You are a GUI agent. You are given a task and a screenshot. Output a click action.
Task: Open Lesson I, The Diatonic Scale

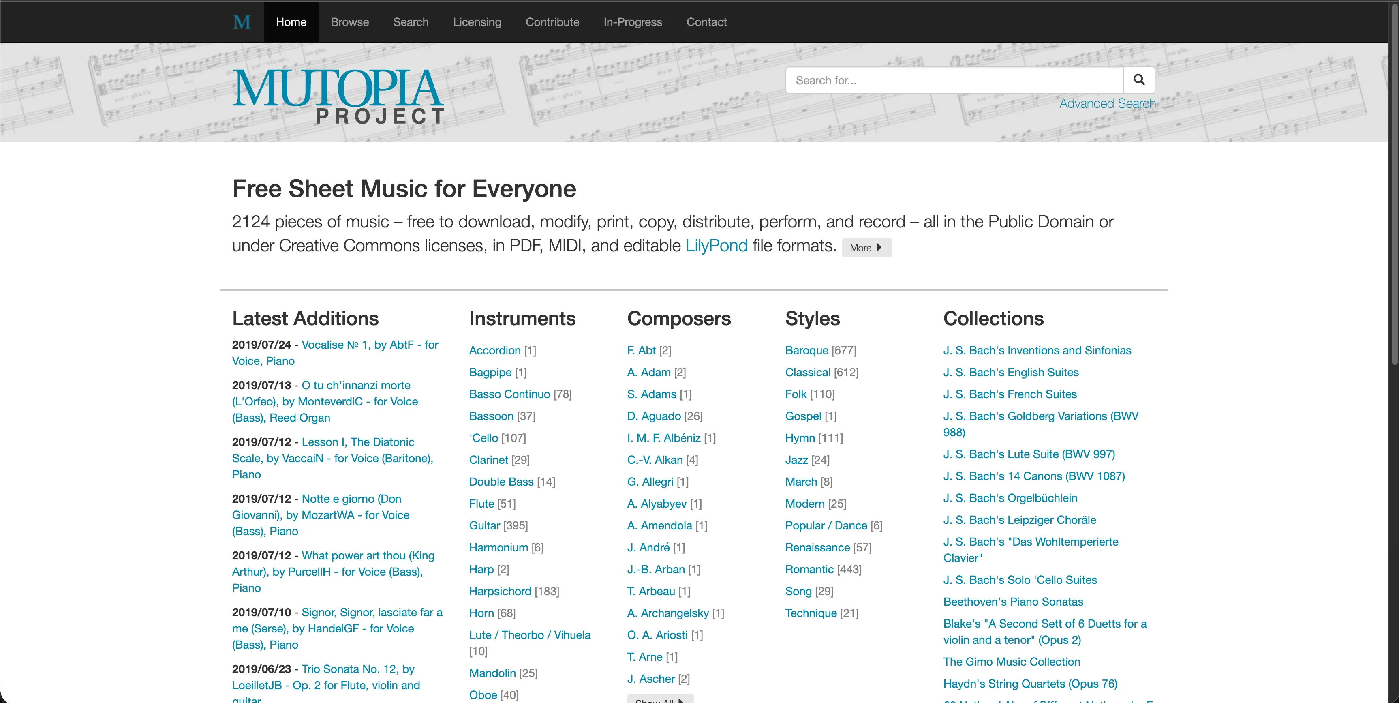[332, 458]
